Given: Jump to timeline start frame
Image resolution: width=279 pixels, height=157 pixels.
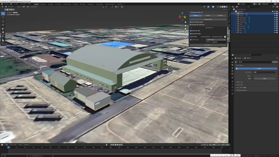Looking at the screenshot, I should pos(111,145).
